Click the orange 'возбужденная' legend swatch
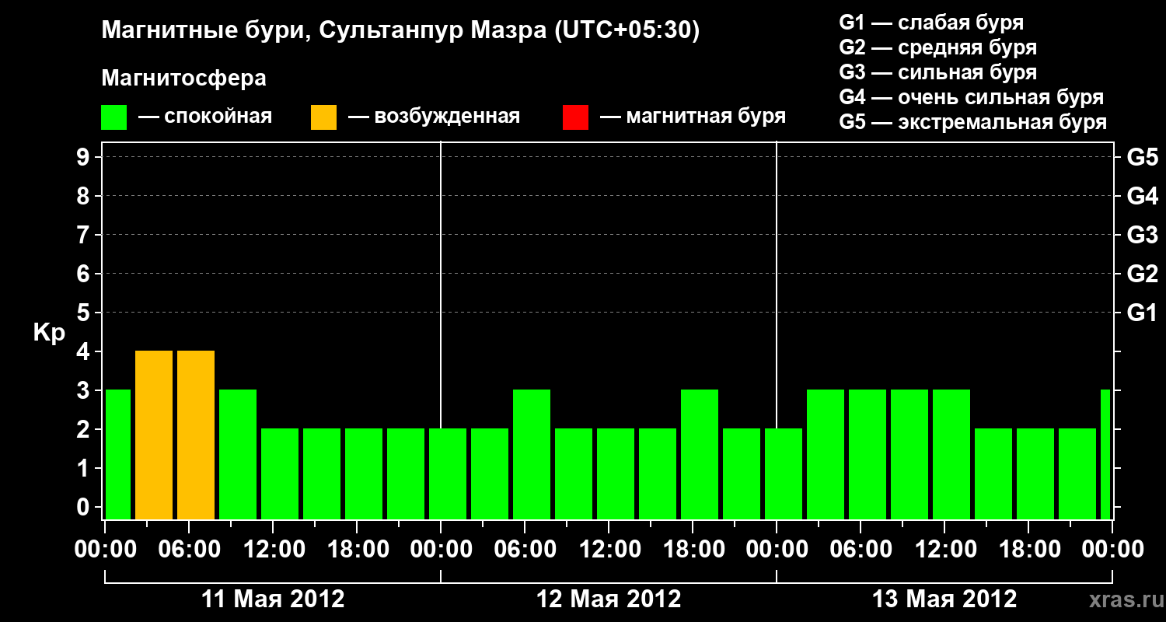This screenshot has height=622, width=1166. coord(323,117)
